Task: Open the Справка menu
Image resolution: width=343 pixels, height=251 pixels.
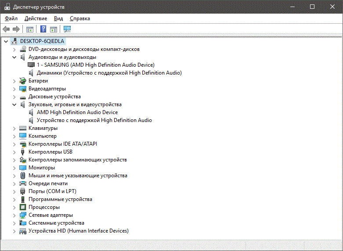Action: 80,18
